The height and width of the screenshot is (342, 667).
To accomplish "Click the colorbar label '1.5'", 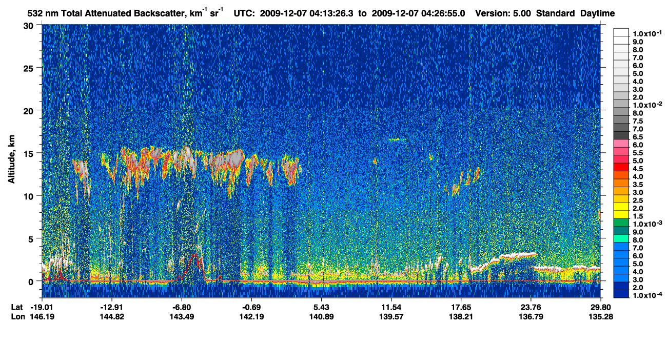I will (638, 216).
